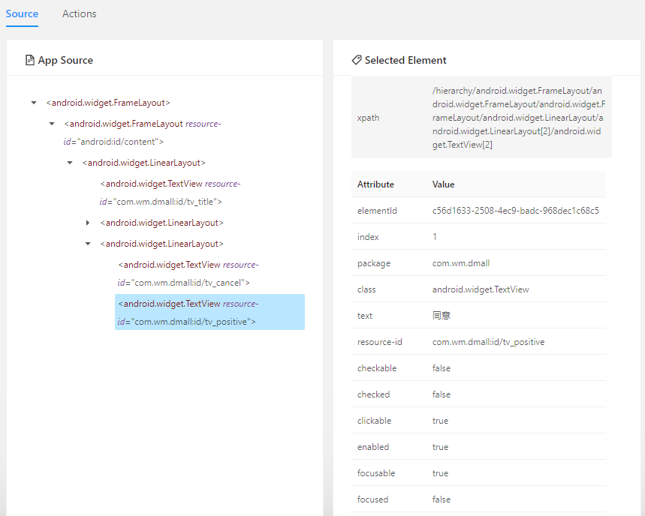Image resolution: width=645 pixels, height=516 pixels.
Task: Switch to the Source tab
Action: (22, 14)
